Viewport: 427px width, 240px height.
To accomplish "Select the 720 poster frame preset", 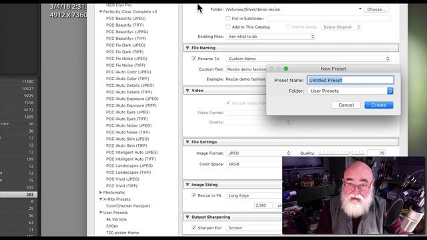I will click(x=122, y=233).
